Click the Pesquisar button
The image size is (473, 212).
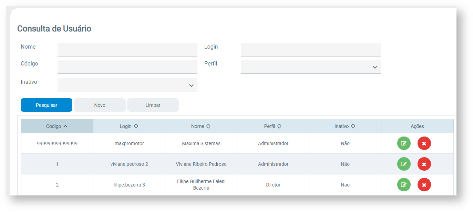coord(47,105)
